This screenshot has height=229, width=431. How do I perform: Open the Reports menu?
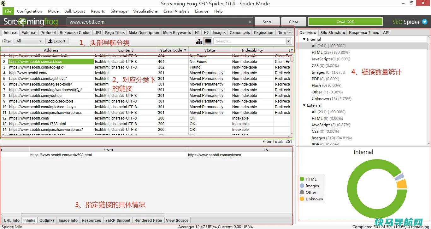[x=98, y=11]
